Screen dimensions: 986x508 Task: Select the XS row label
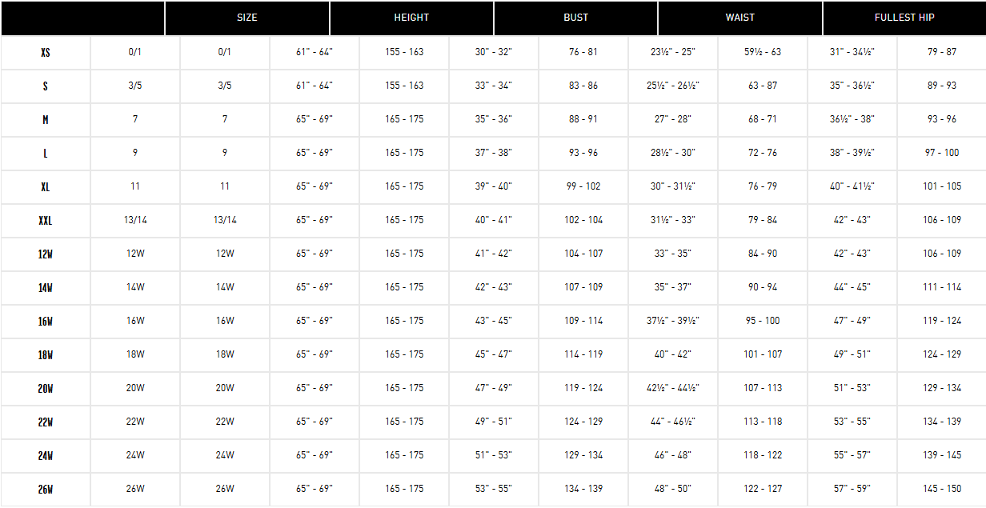46,52
